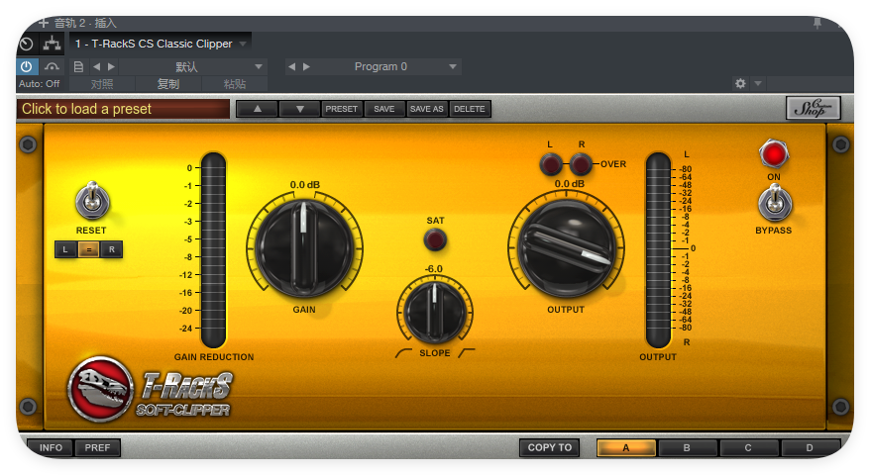
Task: Select previous preset with up arrow
Action: coord(258,109)
